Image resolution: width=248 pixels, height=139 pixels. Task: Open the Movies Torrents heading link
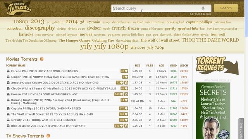(x=22, y=59)
